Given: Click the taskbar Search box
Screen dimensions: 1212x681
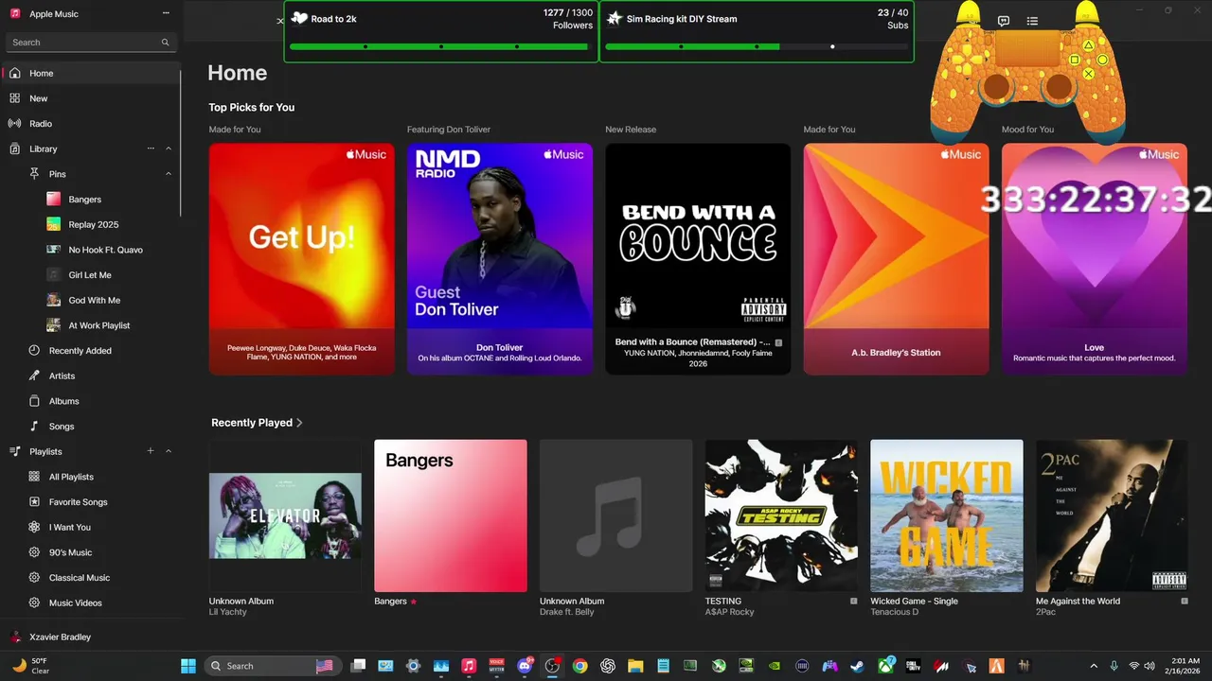Looking at the screenshot, I should point(272,666).
